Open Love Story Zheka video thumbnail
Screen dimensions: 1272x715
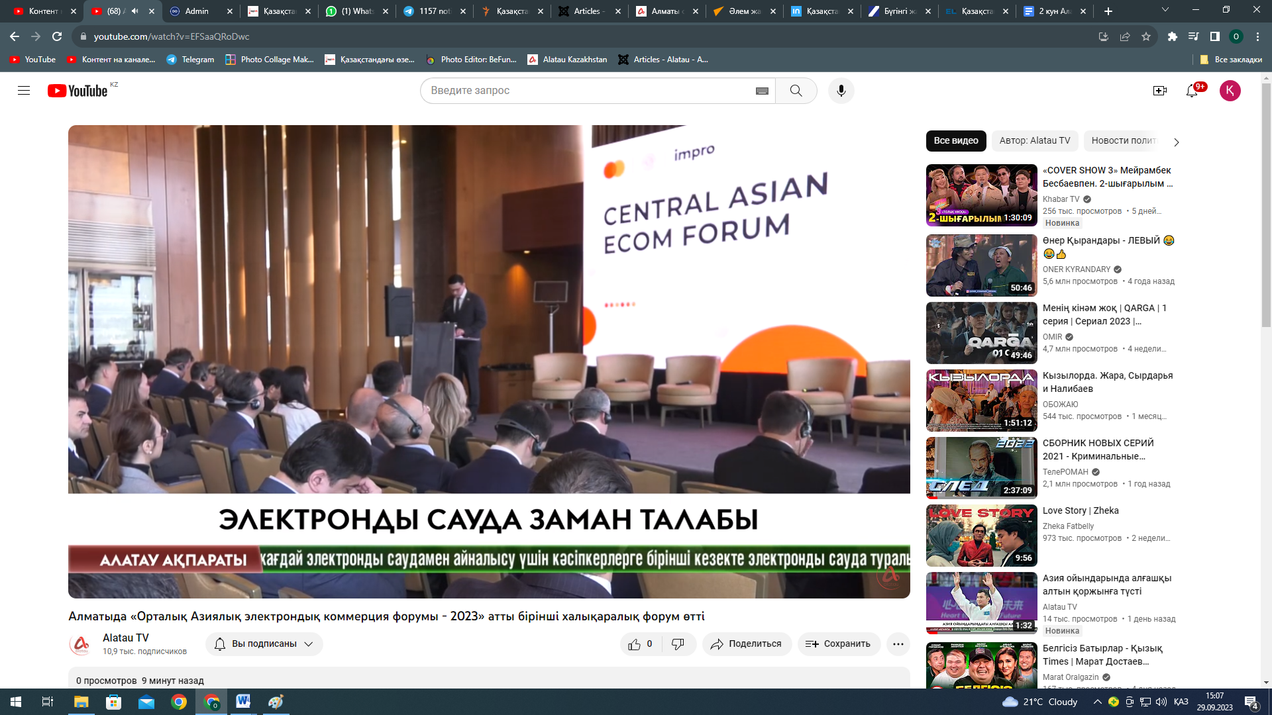click(x=981, y=536)
